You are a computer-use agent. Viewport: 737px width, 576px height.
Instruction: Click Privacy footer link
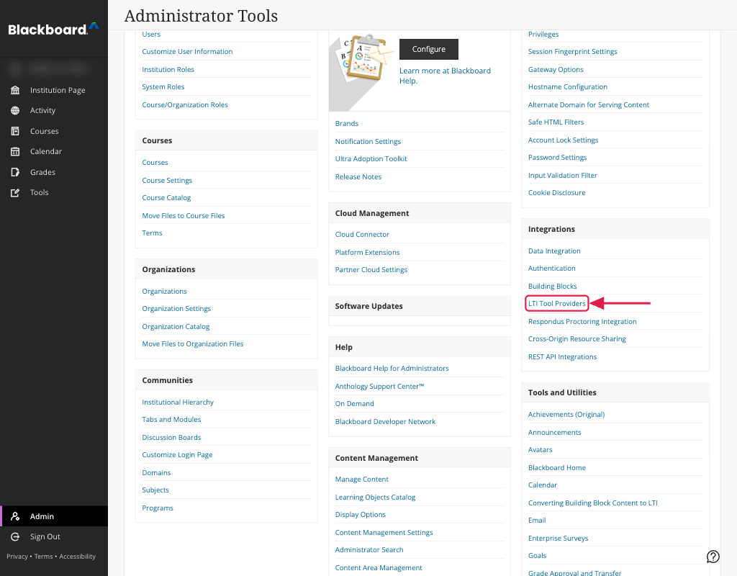17,557
